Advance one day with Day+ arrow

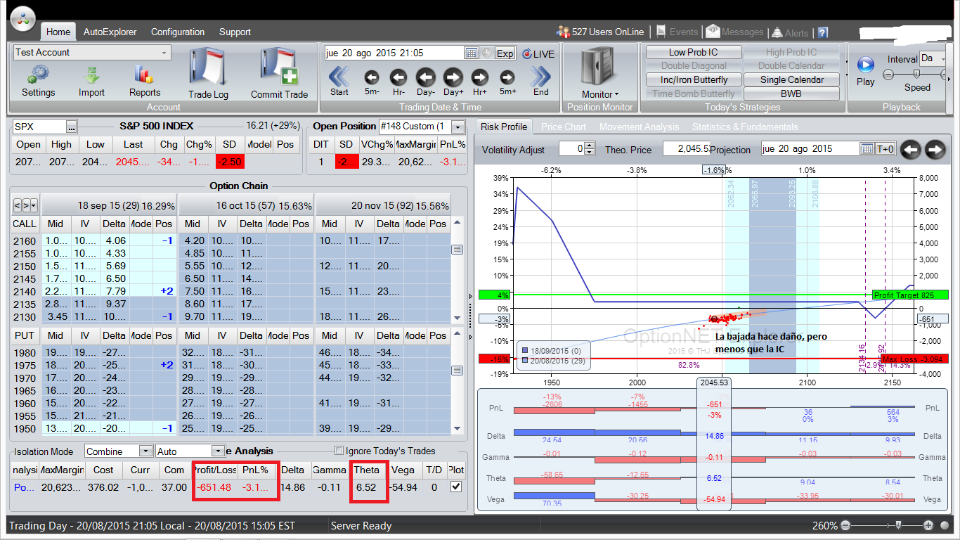(x=453, y=77)
